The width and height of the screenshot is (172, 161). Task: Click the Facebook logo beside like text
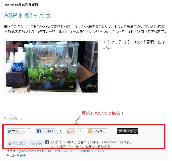pos(47,142)
